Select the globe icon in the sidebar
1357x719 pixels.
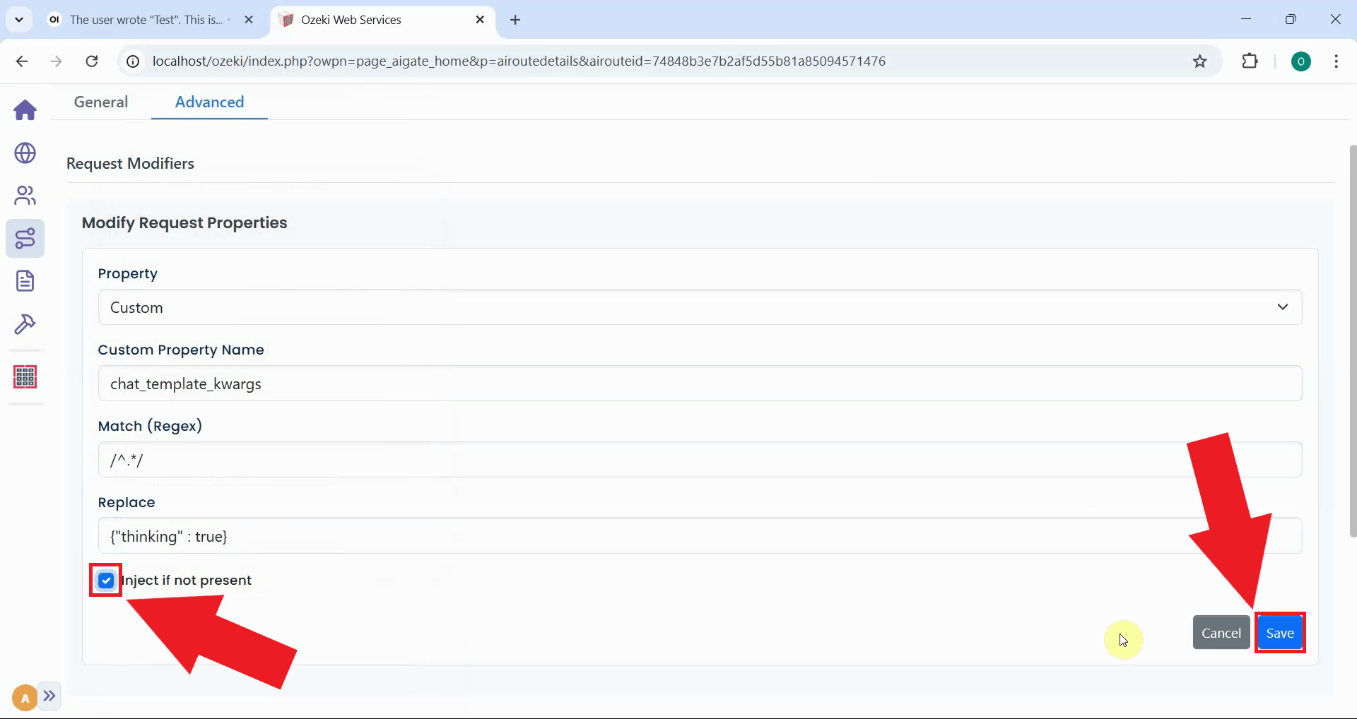[x=25, y=153]
